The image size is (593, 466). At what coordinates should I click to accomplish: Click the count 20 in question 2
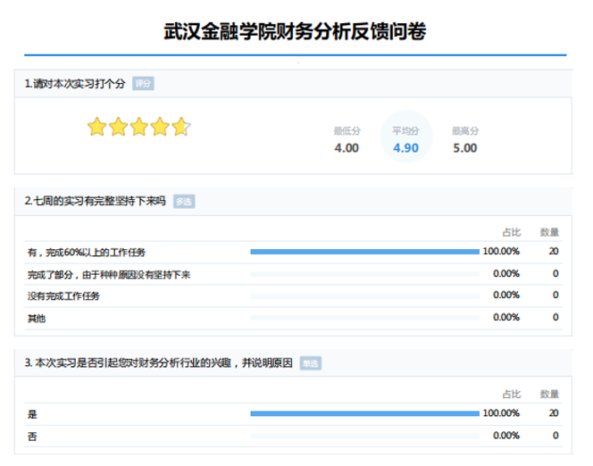click(x=554, y=251)
